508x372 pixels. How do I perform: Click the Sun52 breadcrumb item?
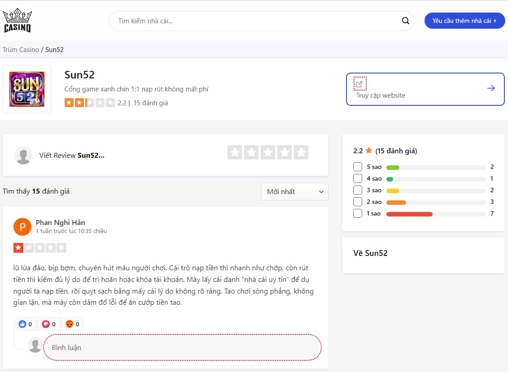54,49
